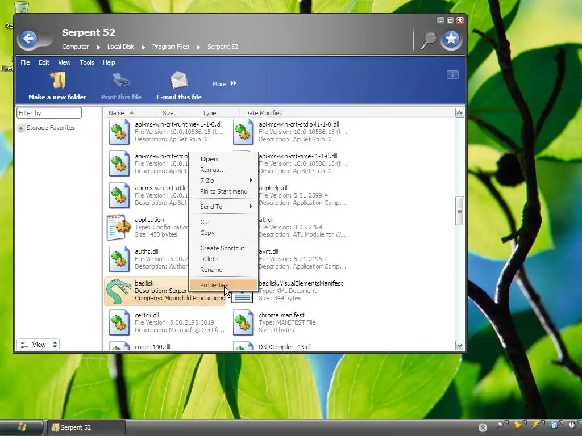Viewport: 582px width, 436px height.
Task: Click the file list scrollbar thumb
Action: click(x=459, y=211)
